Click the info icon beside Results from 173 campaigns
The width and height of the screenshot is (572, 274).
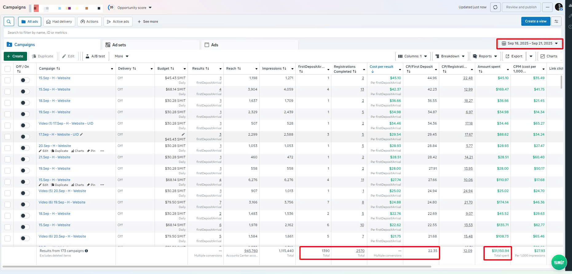(x=86, y=251)
